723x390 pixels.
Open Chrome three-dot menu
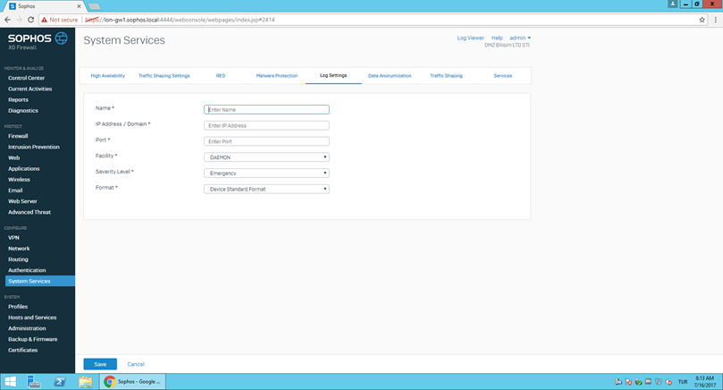(716, 20)
